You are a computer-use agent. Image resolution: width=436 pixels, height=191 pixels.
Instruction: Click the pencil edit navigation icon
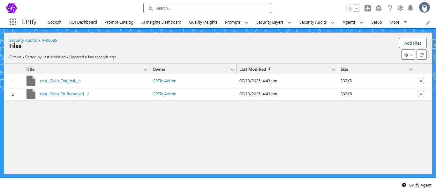click(x=428, y=22)
